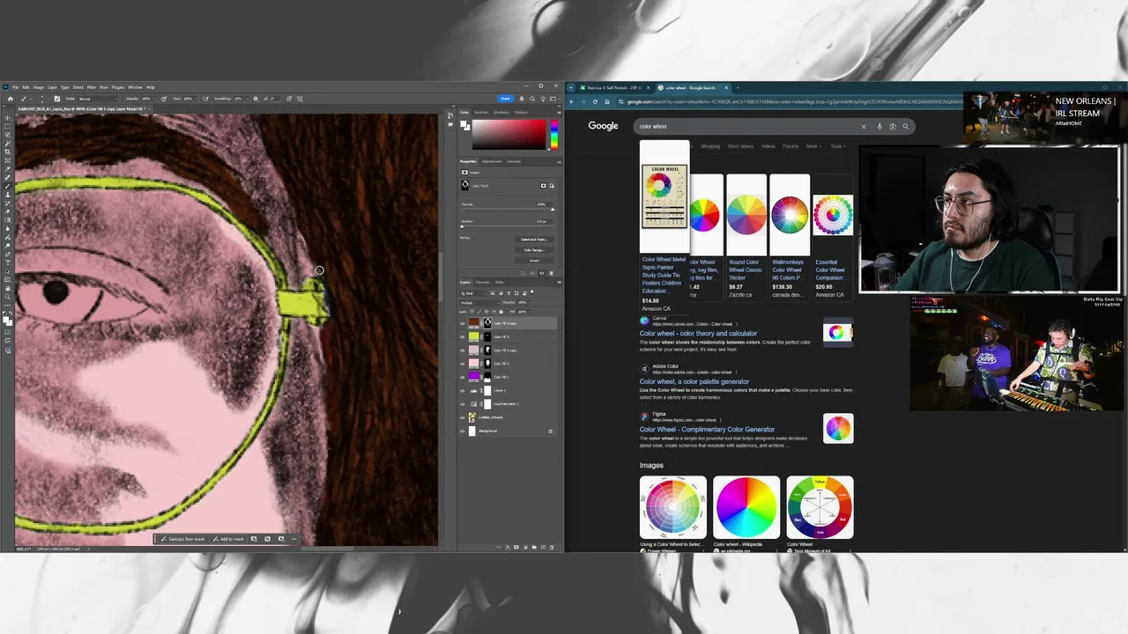Open Canva Color wheel result link

point(698,334)
